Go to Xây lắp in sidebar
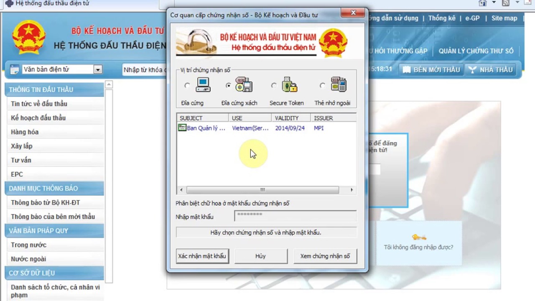The image size is (535, 301). [x=22, y=146]
